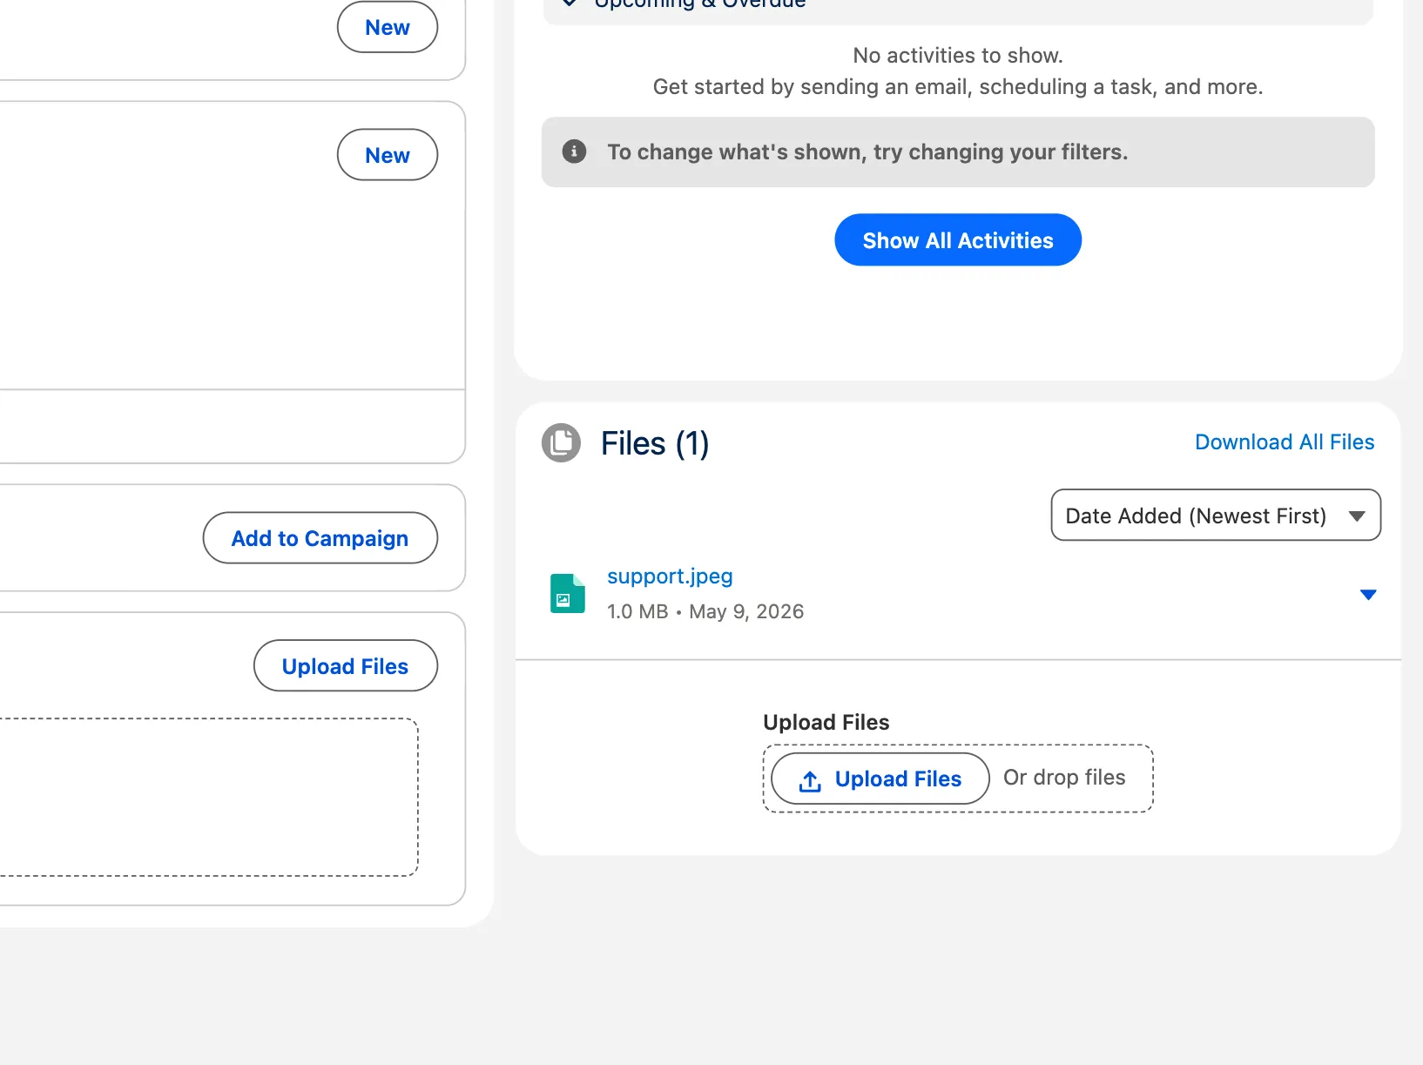Screen dimensions: 1423x1065
Task: Click the left panel dashed file drop zone
Action: (x=209, y=797)
